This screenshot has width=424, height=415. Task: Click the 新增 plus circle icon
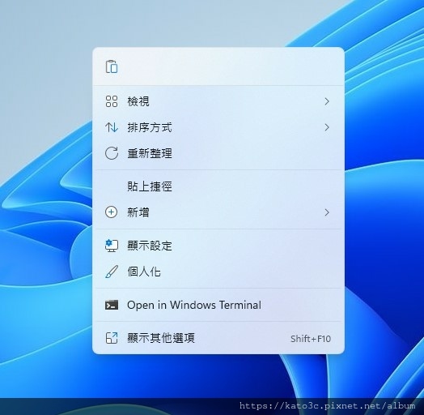pyautogui.click(x=111, y=212)
